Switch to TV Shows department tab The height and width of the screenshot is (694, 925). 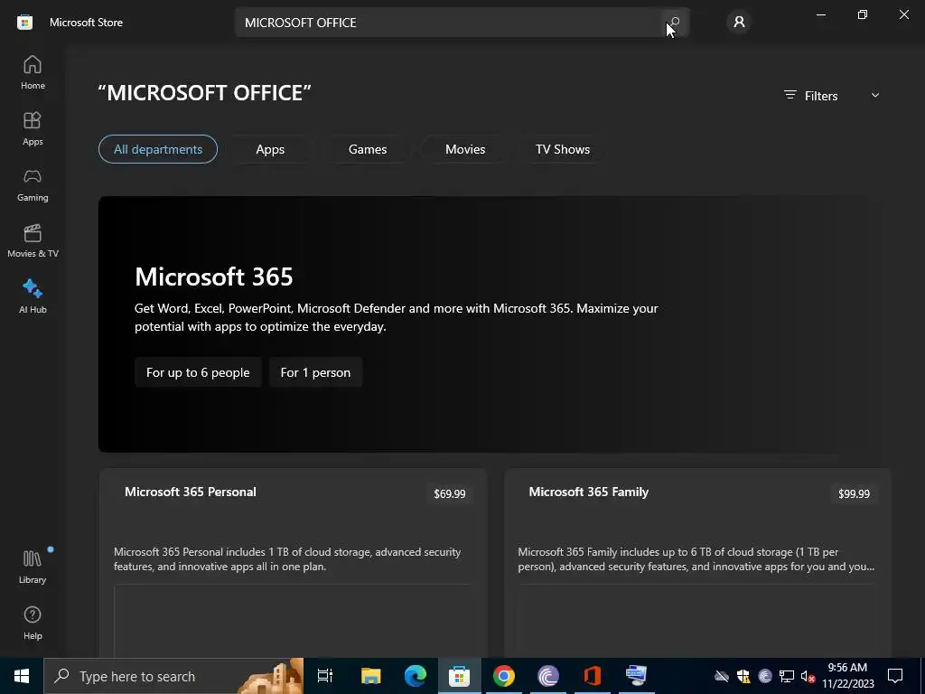pos(563,149)
